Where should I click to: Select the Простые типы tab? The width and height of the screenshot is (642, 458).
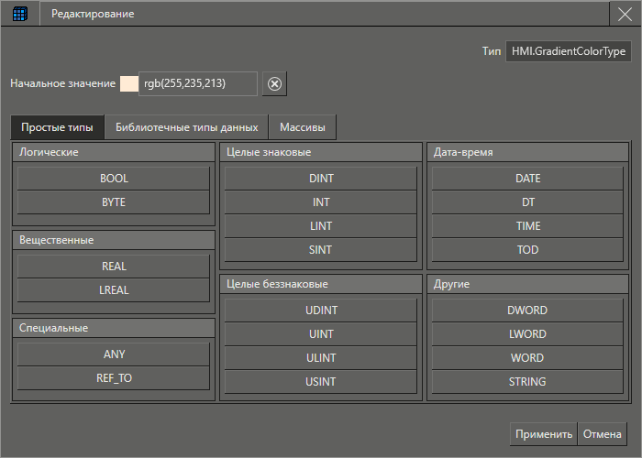pyautogui.click(x=57, y=126)
